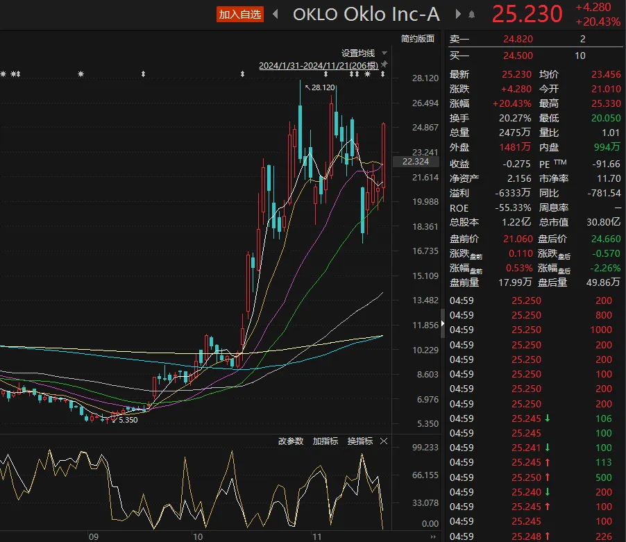Click the 均价 value 23.456

click(606, 74)
